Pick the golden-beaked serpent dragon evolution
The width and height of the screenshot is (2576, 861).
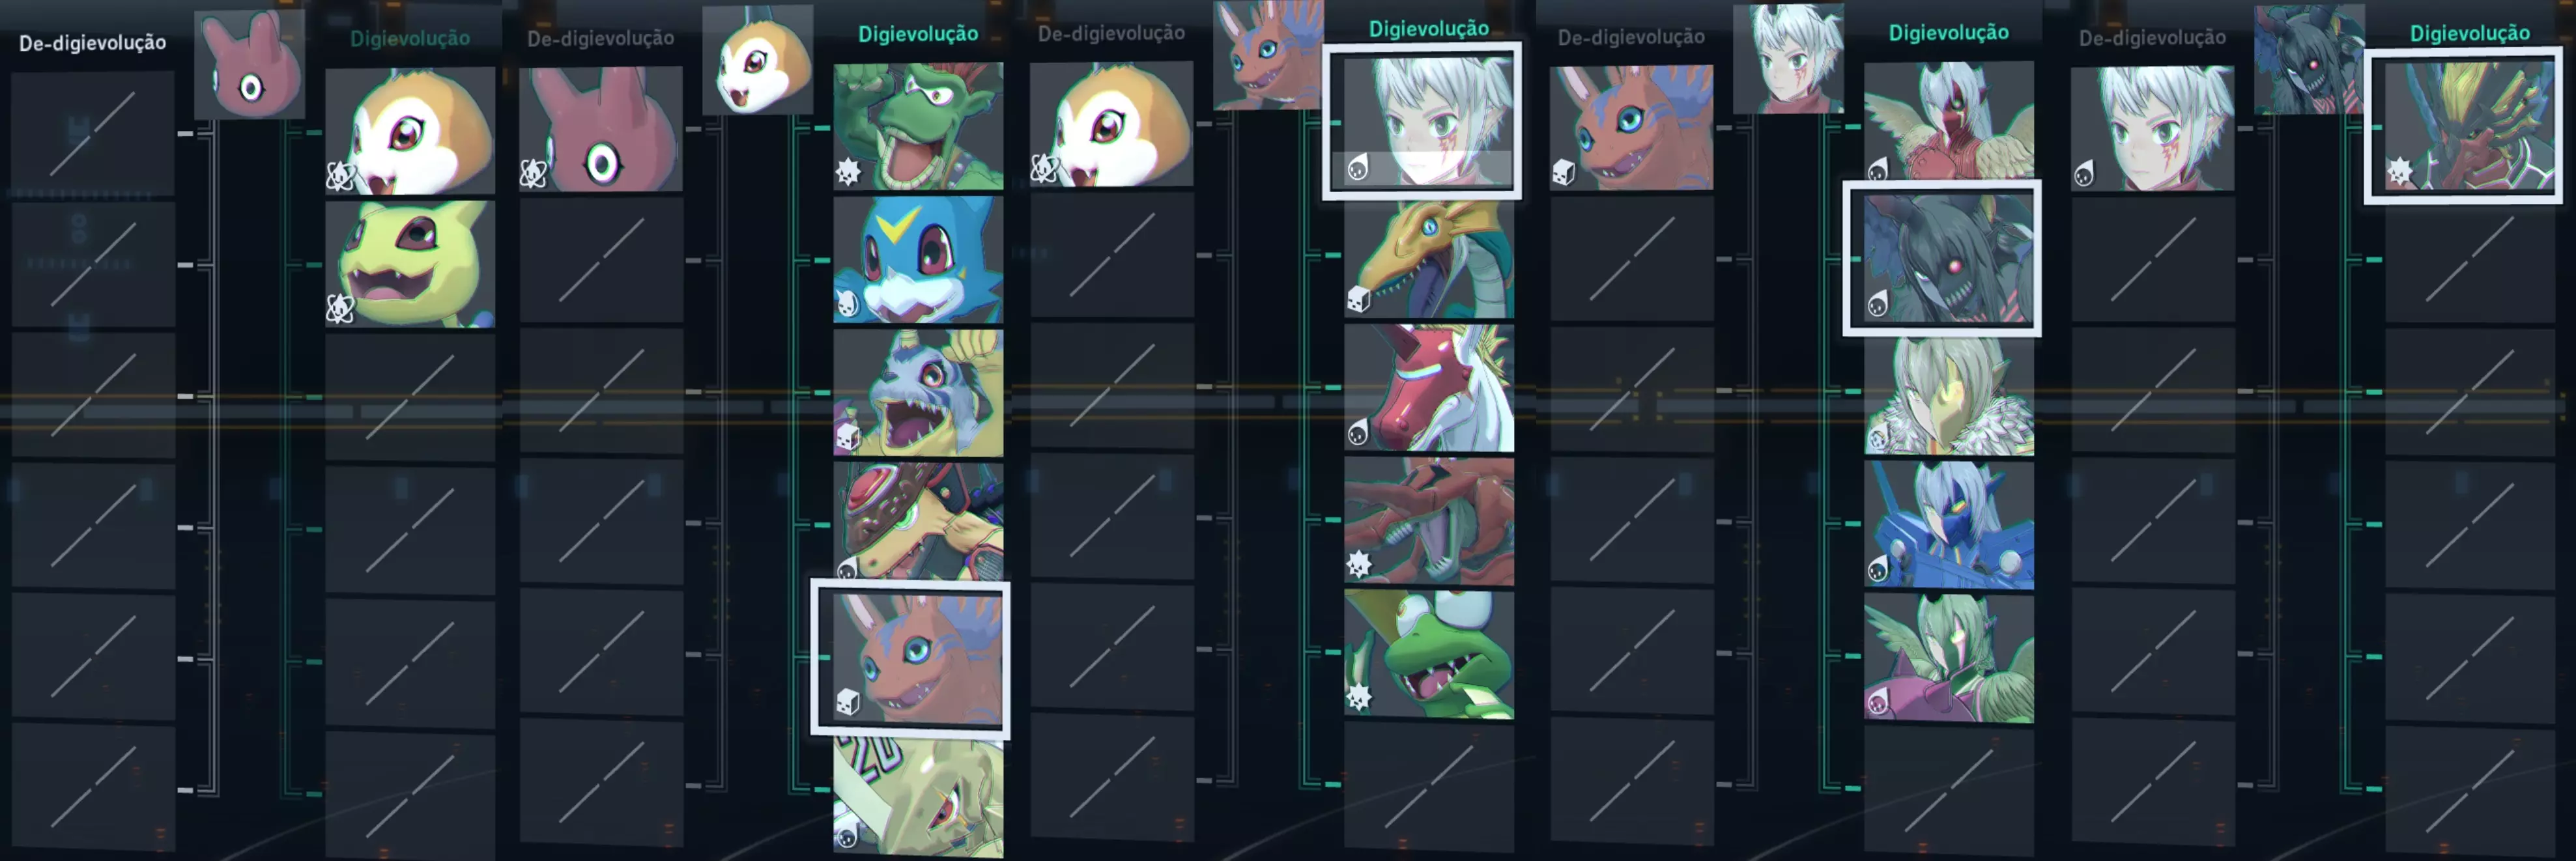coord(1428,258)
